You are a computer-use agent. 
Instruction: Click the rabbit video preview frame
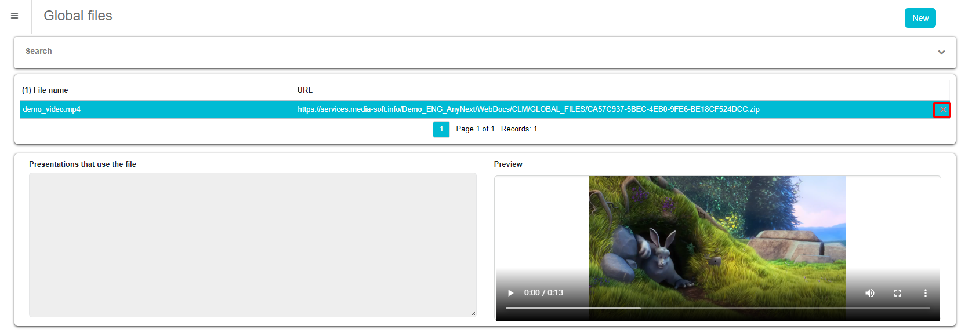click(x=717, y=232)
